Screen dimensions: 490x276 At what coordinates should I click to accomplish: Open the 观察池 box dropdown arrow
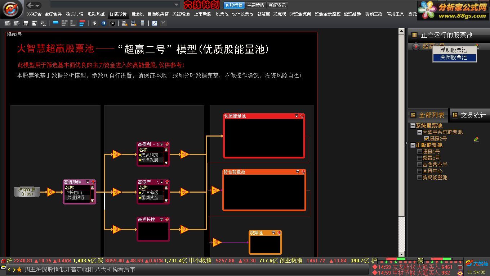click(x=273, y=233)
